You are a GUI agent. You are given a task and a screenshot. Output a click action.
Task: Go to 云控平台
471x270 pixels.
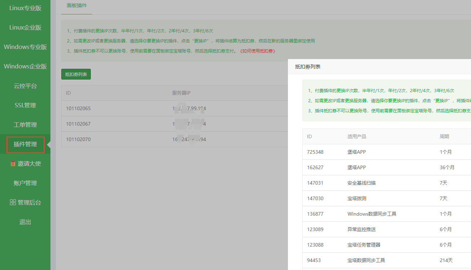coord(25,86)
